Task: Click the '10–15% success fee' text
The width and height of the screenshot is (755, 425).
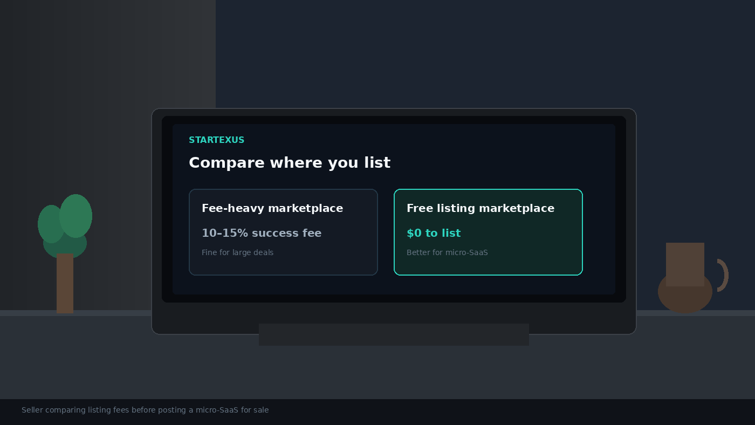Action: [262, 233]
